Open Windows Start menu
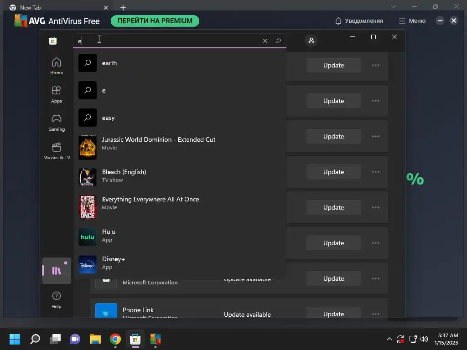Viewport: 467px width, 350px height. [15, 339]
